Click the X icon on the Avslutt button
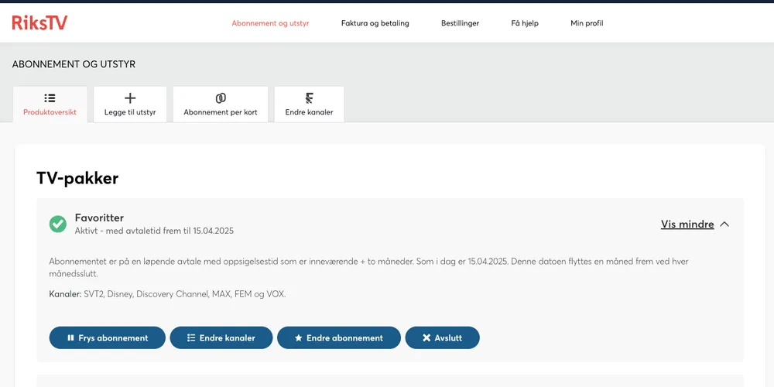 tap(426, 338)
